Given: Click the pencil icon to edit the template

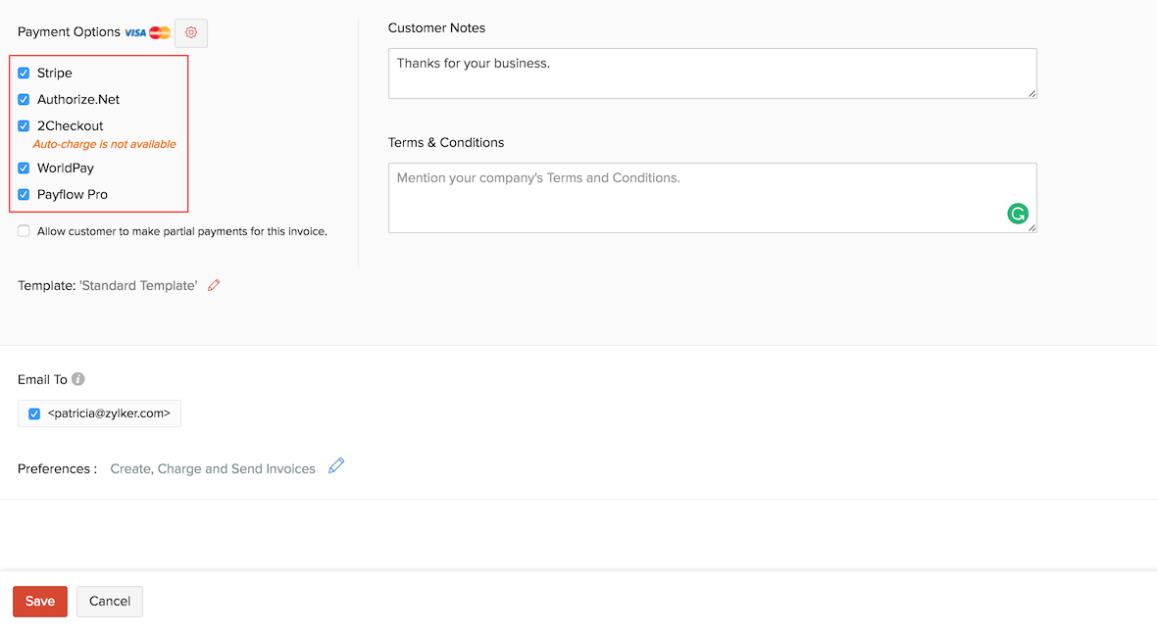Looking at the screenshot, I should click(214, 285).
